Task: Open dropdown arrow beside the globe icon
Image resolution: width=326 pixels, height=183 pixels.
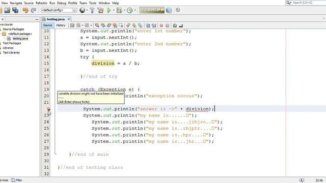Action: [x=87, y=10]
